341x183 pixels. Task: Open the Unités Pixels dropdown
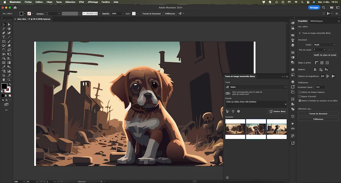pyautogui.click(x=325, y=45)
